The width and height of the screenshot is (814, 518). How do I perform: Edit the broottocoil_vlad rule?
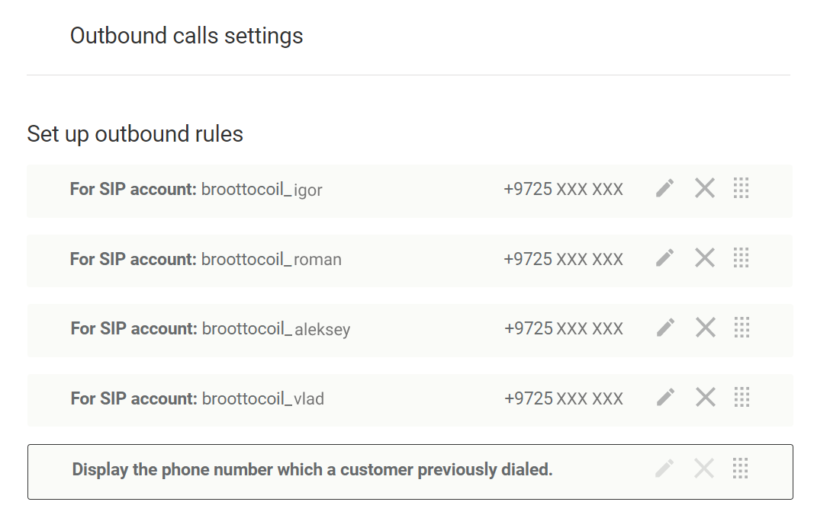pos(666,397)
